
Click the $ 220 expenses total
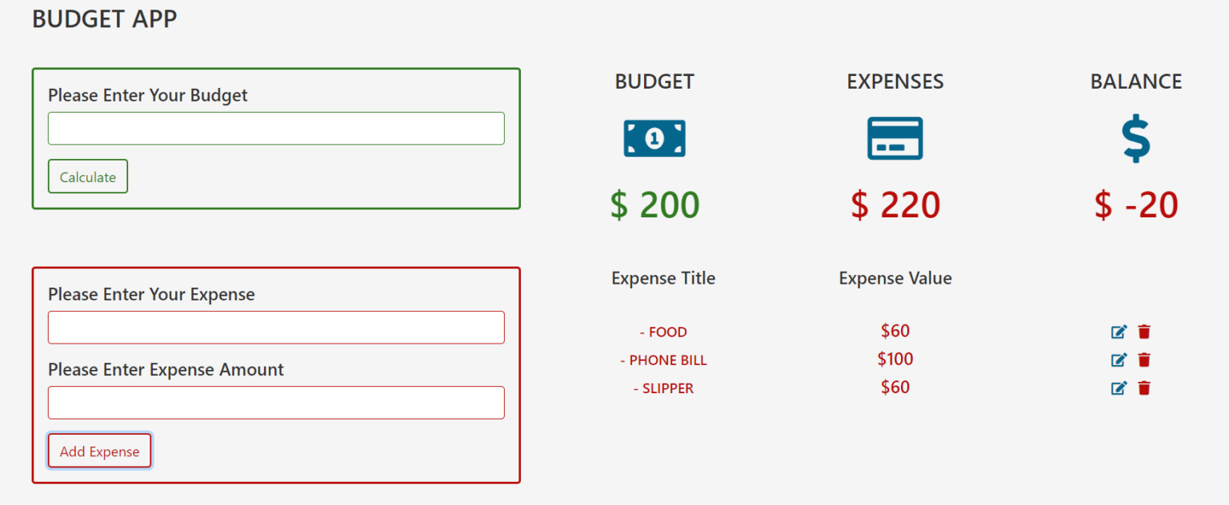(895, 205)
